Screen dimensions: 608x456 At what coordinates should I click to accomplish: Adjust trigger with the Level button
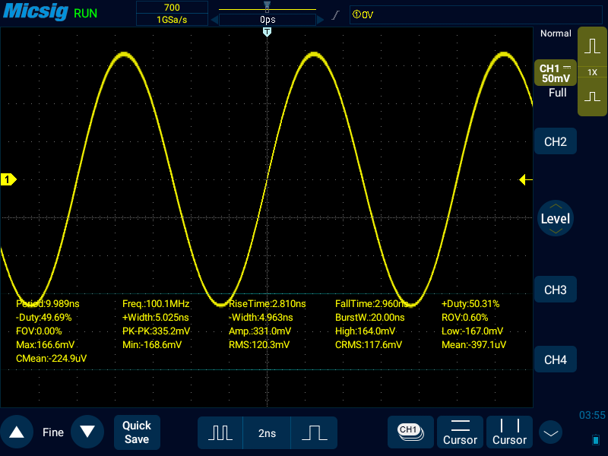[556, 218]
